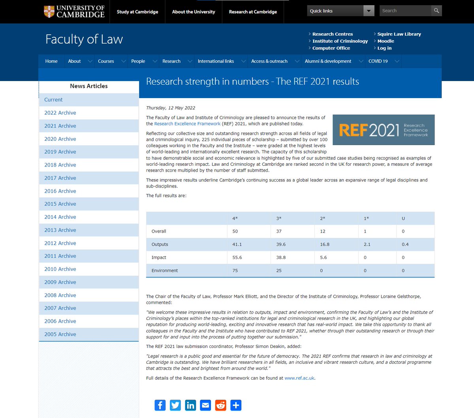Open Study at Cambridge menu
Screen dimensions: 474x418
click(x=137, y=12)
